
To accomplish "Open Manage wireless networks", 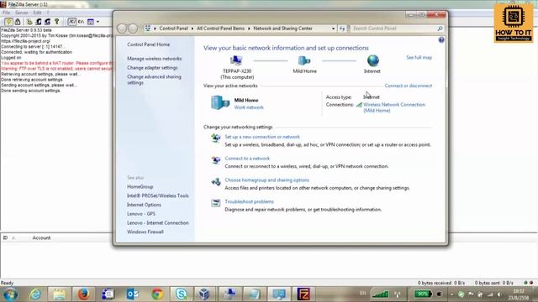I will (154, 59).
